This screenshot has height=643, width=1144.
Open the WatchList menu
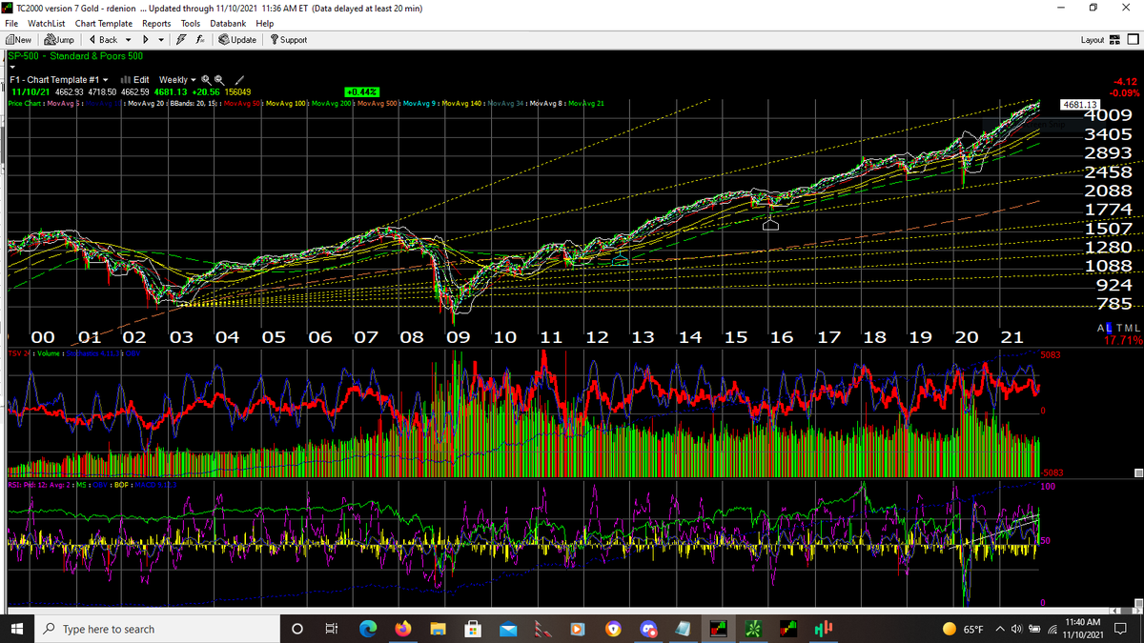[46, 23]
